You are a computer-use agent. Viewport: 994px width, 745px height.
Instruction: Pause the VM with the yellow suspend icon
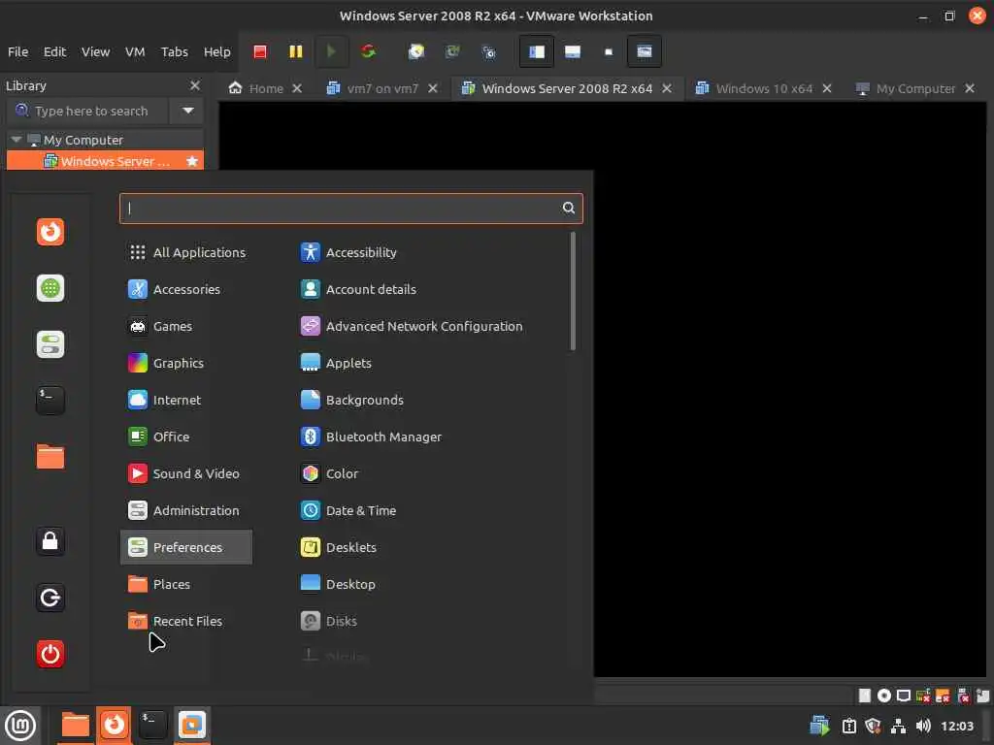296,52
